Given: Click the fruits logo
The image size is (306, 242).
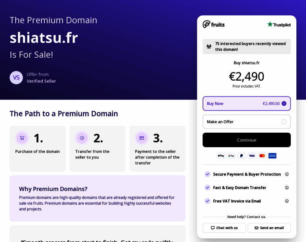Looking at the screenshot, I should (x=214, y=24).
